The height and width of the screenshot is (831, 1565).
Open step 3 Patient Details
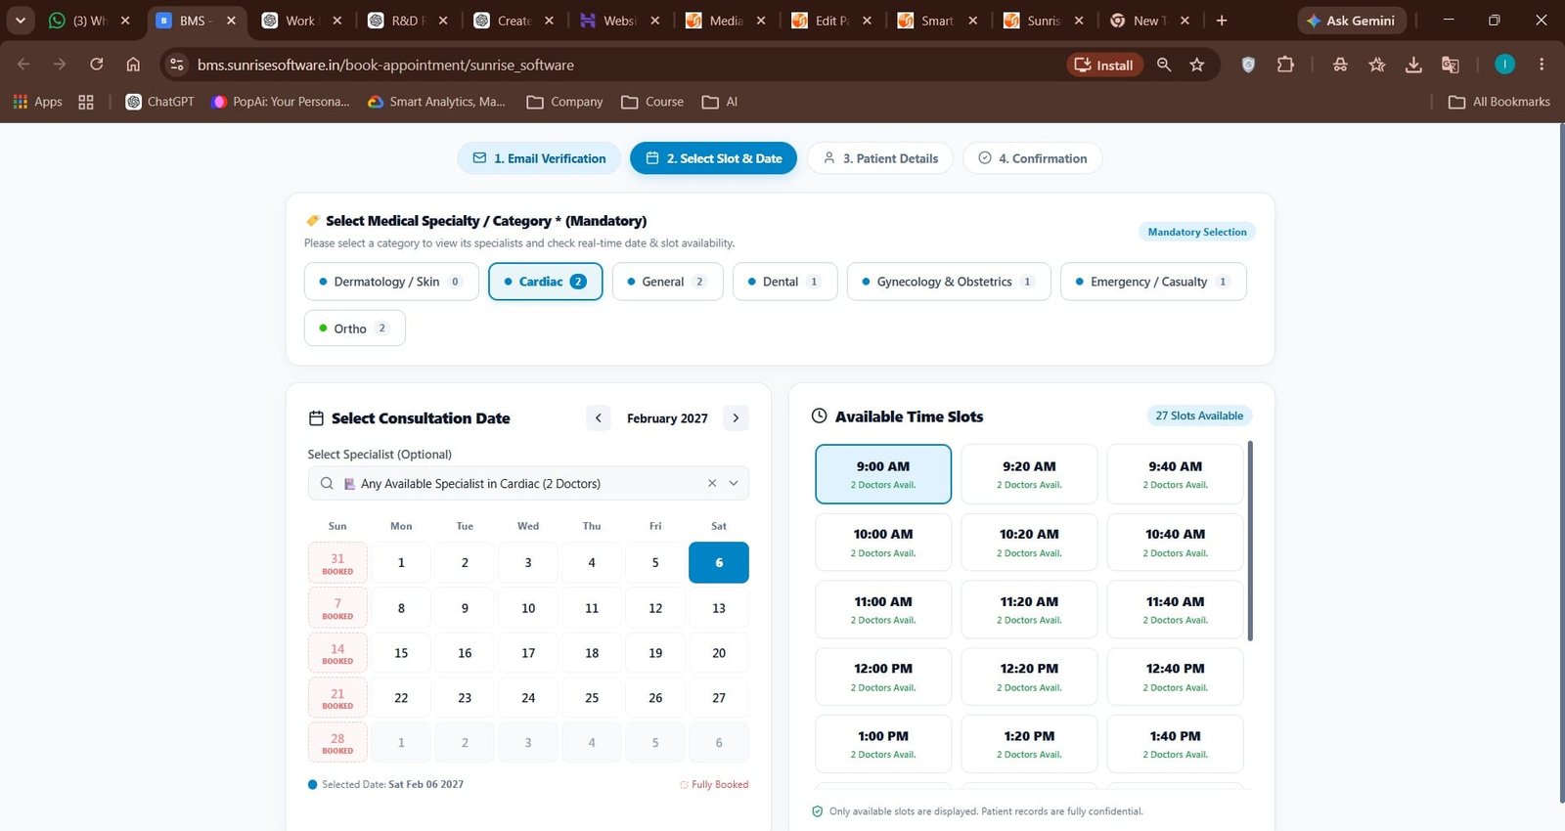point(880,158)
